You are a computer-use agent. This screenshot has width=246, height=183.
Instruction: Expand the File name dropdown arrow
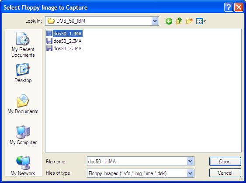click(x=191, y=161)
